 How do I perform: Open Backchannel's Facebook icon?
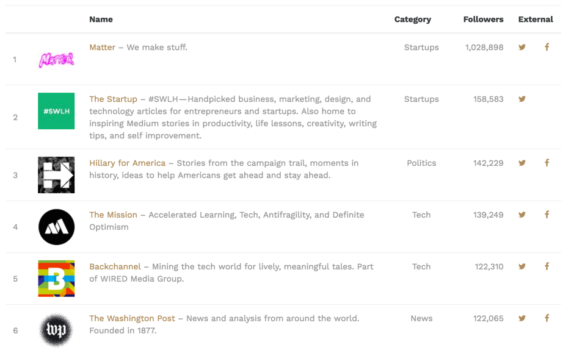pyautogui.click(x=547, y=266)
